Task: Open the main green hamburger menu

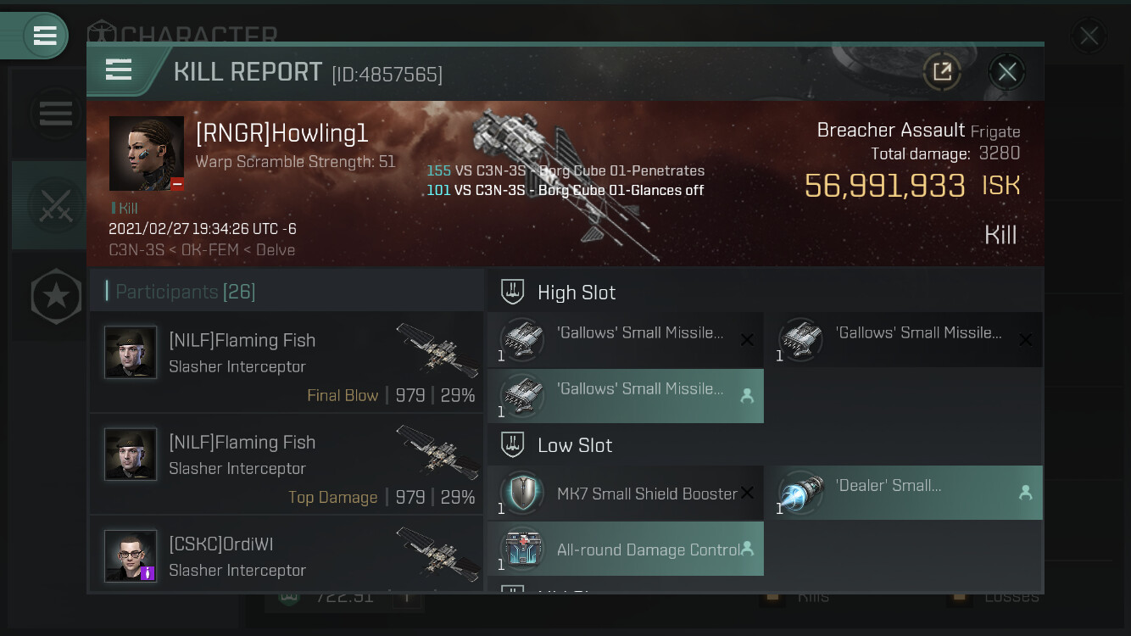Action: [x=45, y=36]
